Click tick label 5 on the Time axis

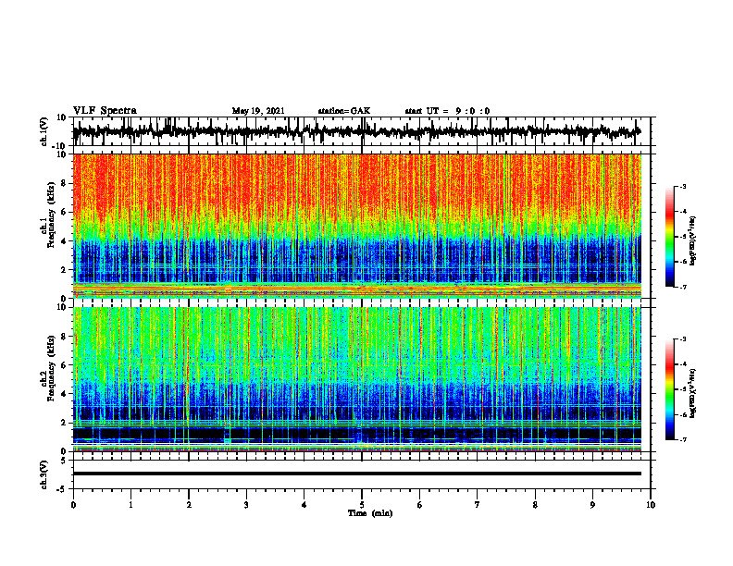pos(362,505)
